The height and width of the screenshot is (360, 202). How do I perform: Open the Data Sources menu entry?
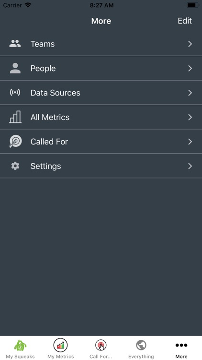[x=101, y=93]
